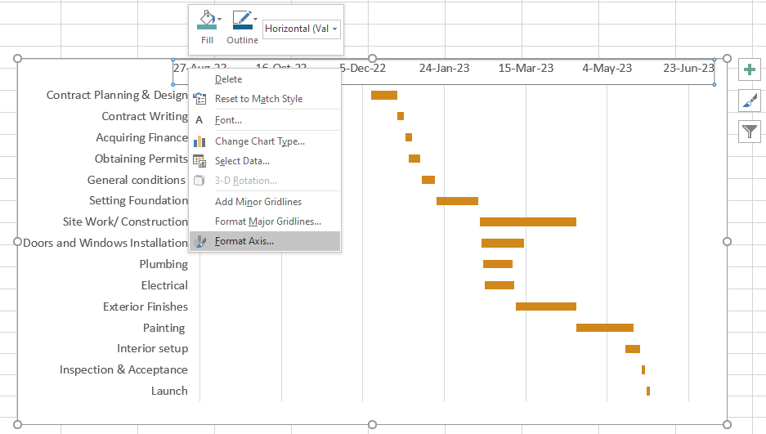Expand the Fill color dropdown arrow
The width and height of the screenshot is (766, 434).
coord(220,19)
